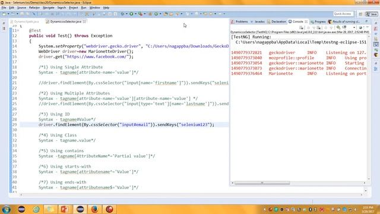Close the Console view tab
The image size is (380, 214).
click(x=306, y=21)
